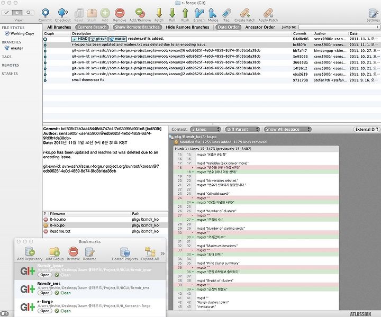
Task: Select Hide Remote Branches option
Action: coord(187,27)
